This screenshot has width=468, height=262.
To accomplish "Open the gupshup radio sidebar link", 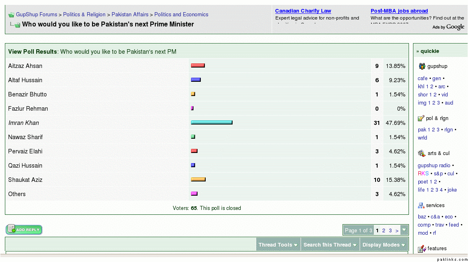I will pyautogui.click(x=434, y=166).
